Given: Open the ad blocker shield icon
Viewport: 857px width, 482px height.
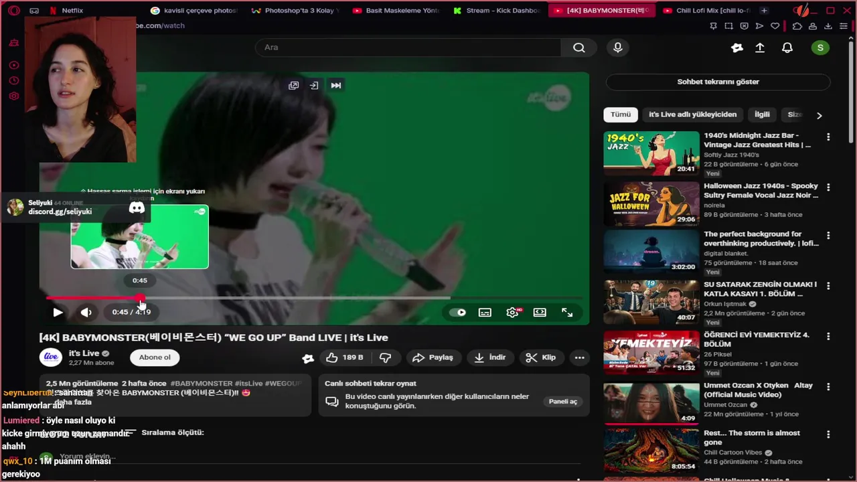Looking at the screenshot, I should (x=744, y=26).
